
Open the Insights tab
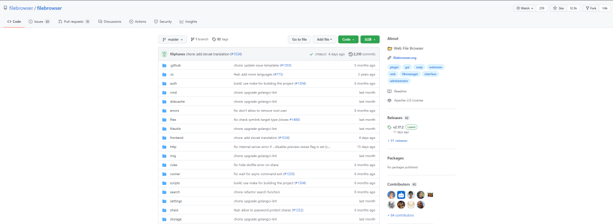pos(188,22)
